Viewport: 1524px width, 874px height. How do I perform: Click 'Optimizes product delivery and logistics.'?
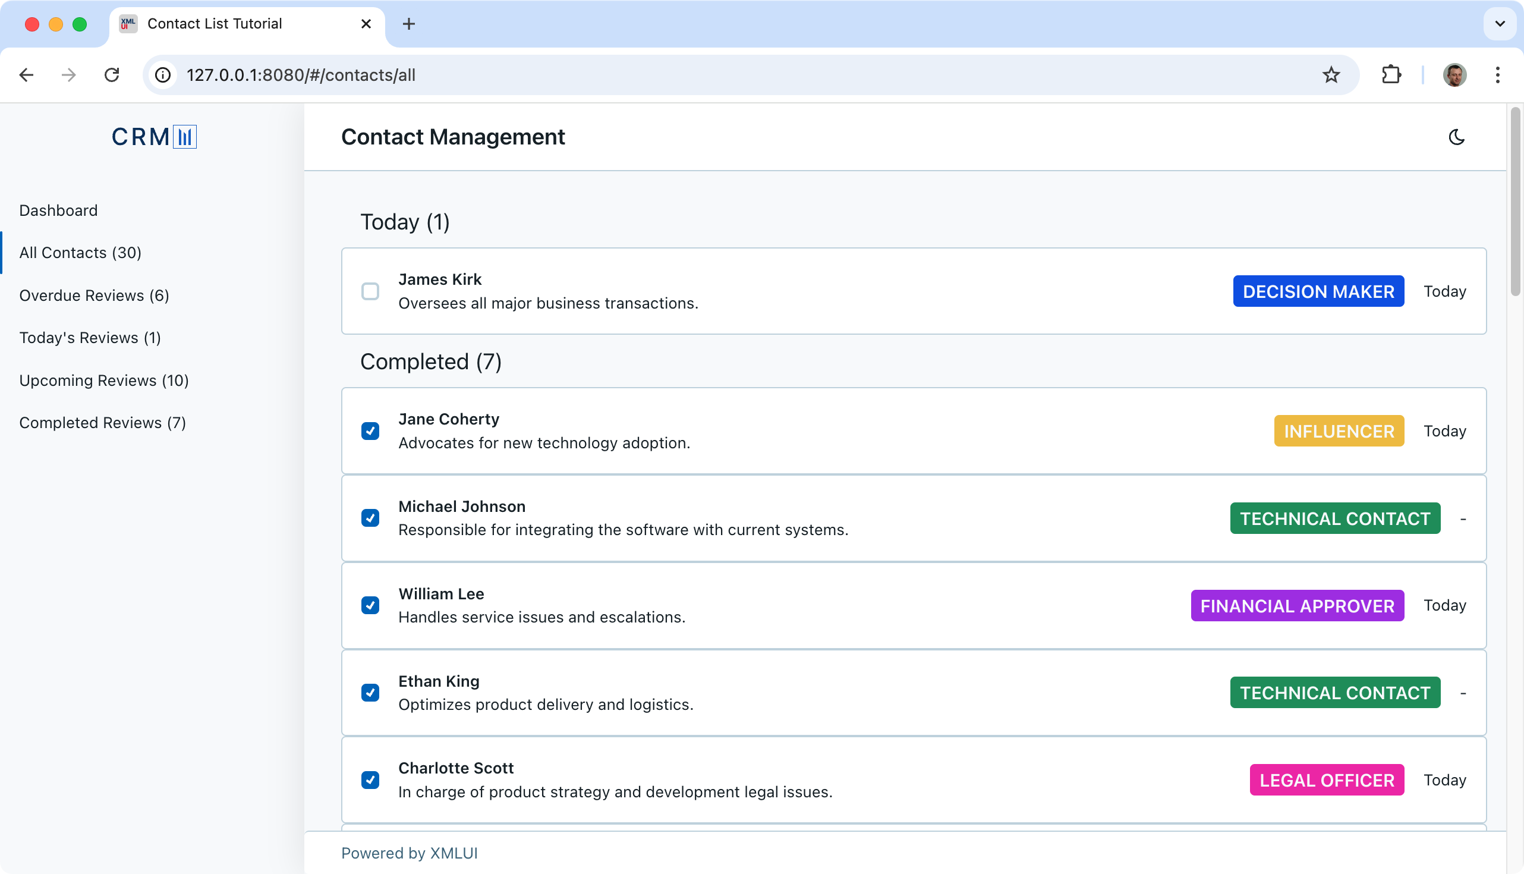coord(546,705)
